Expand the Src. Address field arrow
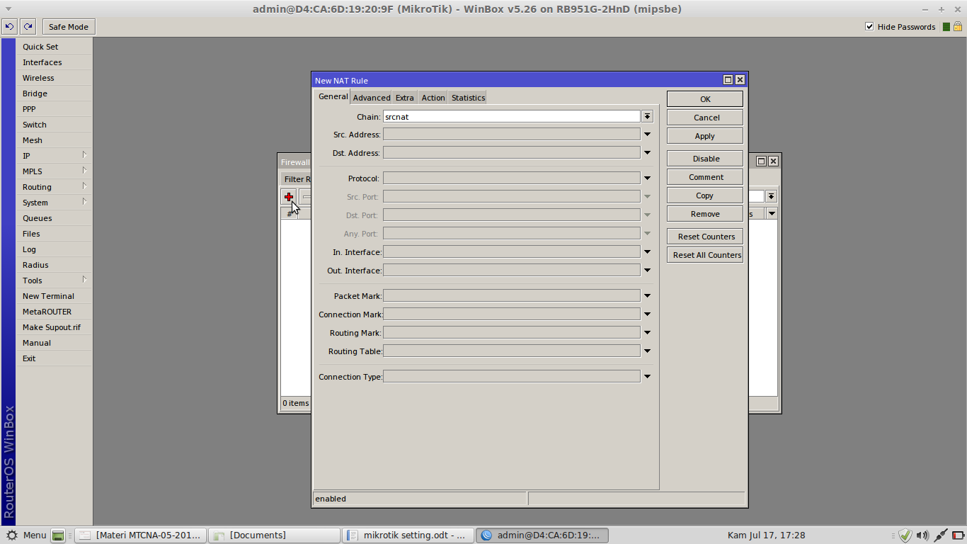 tap(647, 134)
